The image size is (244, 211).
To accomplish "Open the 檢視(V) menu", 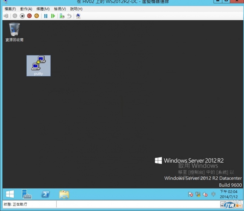I will [x=60, y=9].
